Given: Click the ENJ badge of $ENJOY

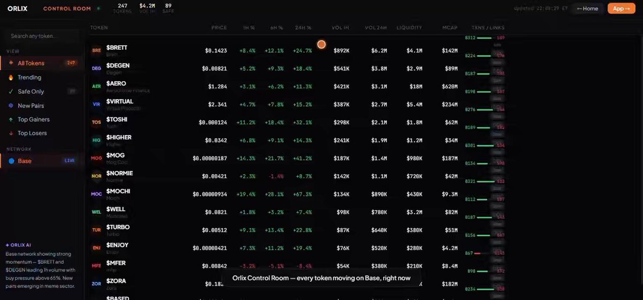Looking at the screenshot, I should (96, 248).
